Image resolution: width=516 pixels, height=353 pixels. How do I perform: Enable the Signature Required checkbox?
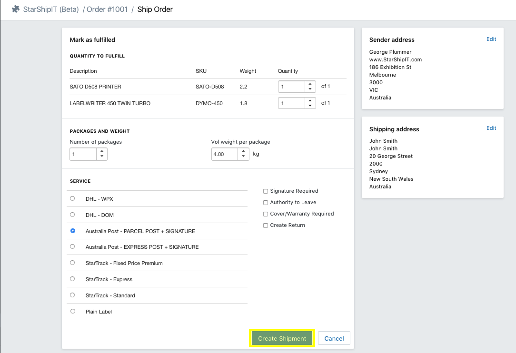coord(266,191)
